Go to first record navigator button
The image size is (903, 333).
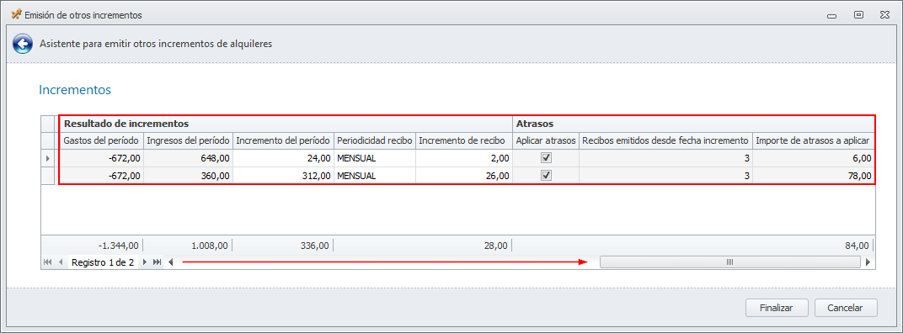coord(47,262)
